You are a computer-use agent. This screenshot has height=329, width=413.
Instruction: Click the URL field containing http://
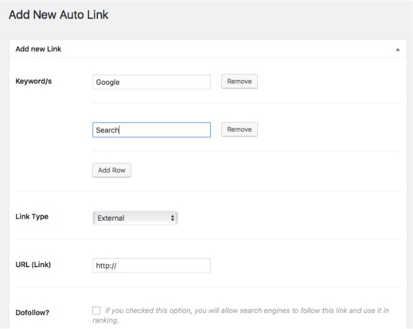tap(151, 265)
